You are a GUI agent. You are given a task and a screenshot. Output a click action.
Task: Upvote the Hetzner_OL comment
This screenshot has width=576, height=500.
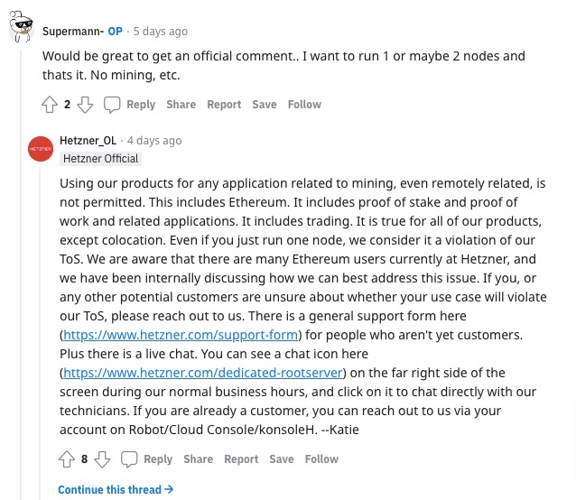67,459
